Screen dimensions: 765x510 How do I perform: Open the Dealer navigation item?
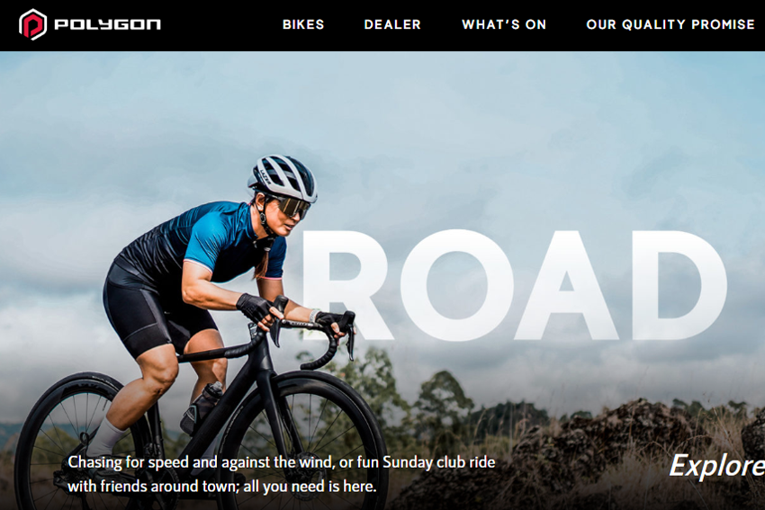click(392, 24)
